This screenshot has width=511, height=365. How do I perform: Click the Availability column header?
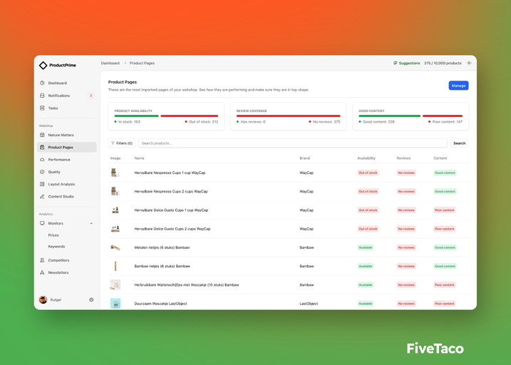point(366,158)
